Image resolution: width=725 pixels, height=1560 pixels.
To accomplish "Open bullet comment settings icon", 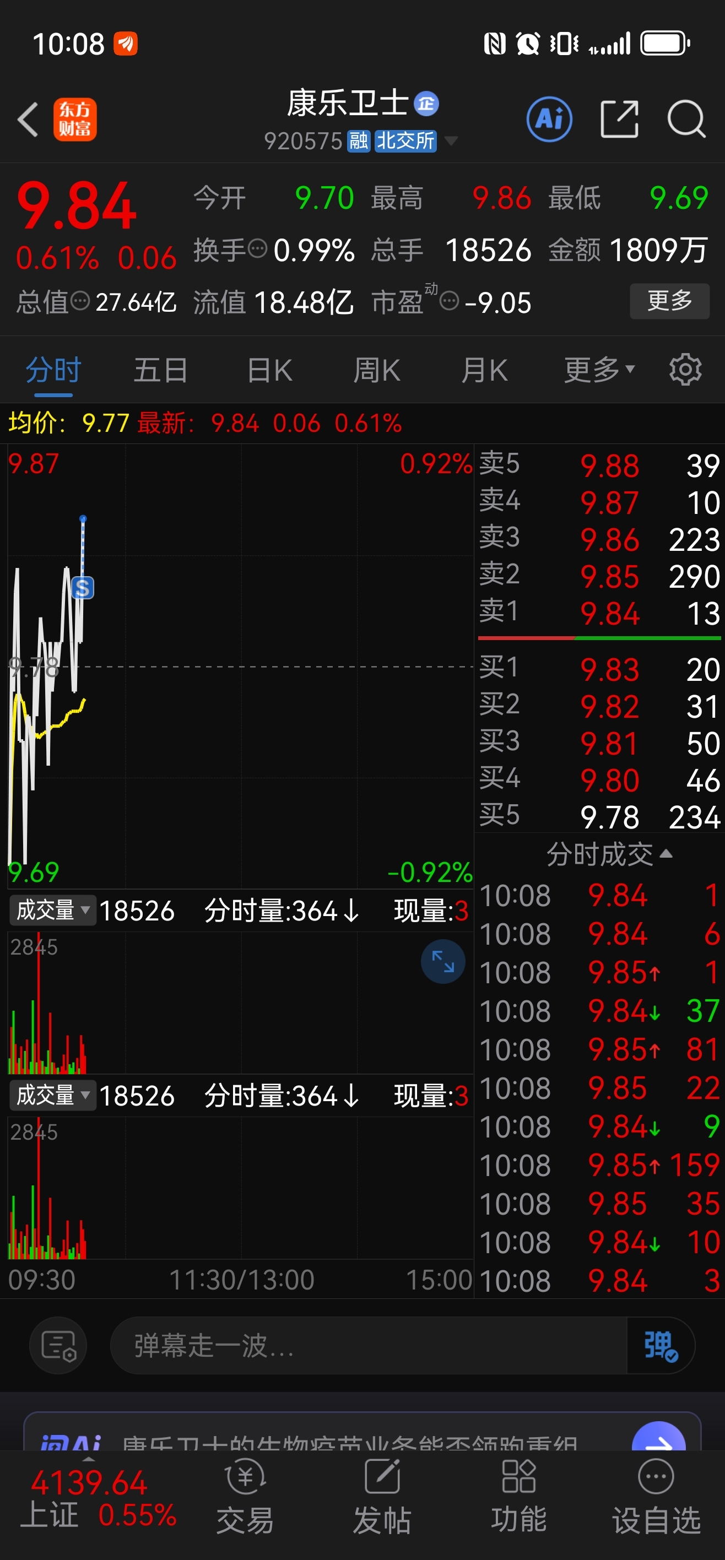I will (58, 1346).
